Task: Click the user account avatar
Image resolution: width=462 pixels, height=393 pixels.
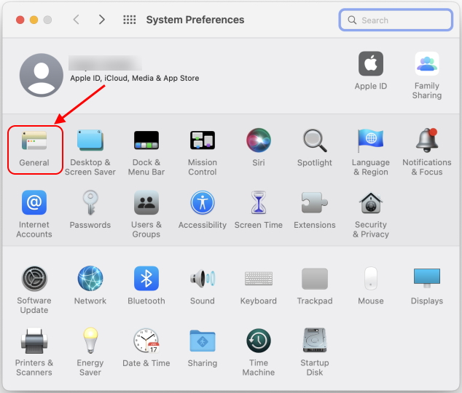Action: coord(42,75)
